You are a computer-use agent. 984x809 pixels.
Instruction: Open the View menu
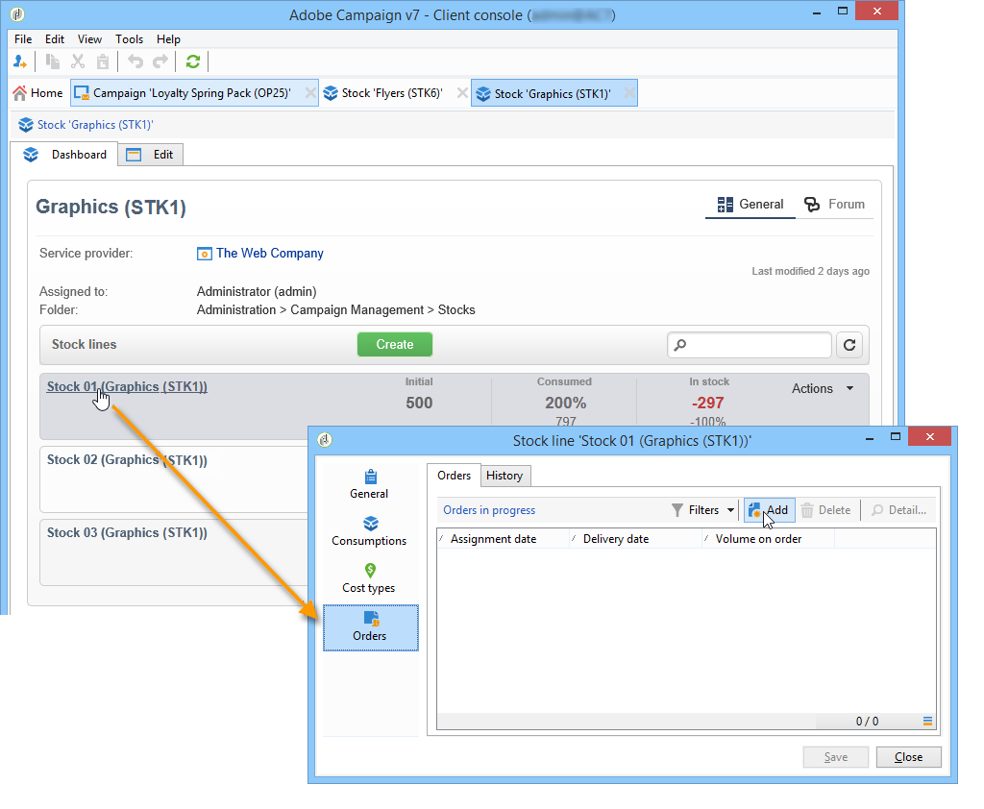click(89, 38)
